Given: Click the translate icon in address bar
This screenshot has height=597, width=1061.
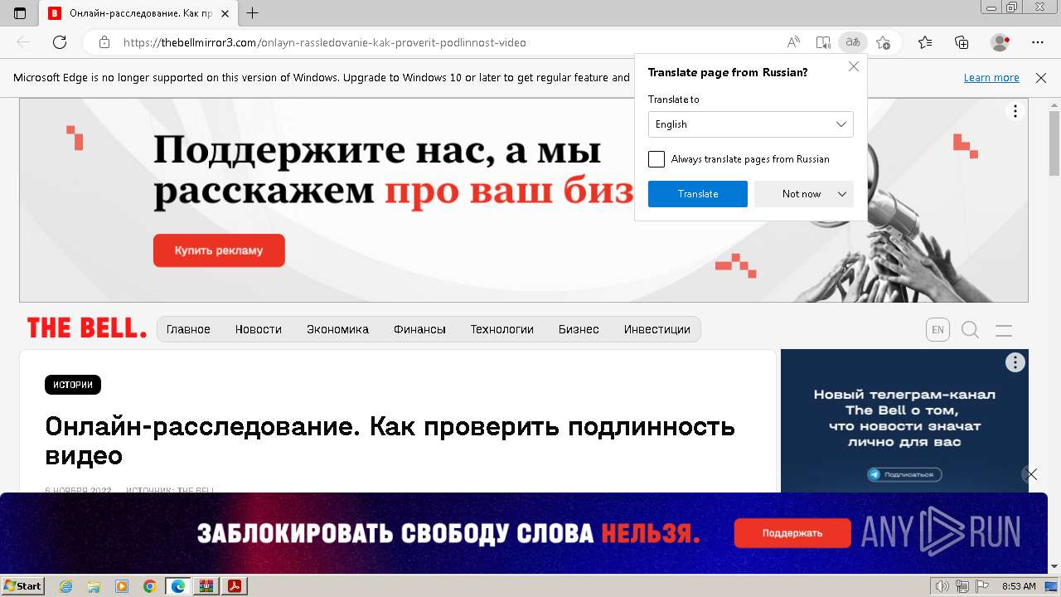Looking at the screenshot, I should (851, 42).
